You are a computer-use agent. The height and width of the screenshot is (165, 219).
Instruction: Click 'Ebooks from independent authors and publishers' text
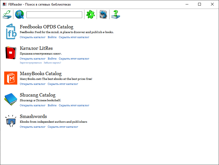click(x=53, y=122)
